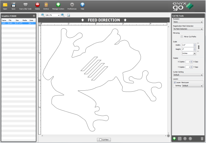Click the Save disk icon
Viewport: 206px width, 143px height.
pyautogui.click(x=13, y=5)
